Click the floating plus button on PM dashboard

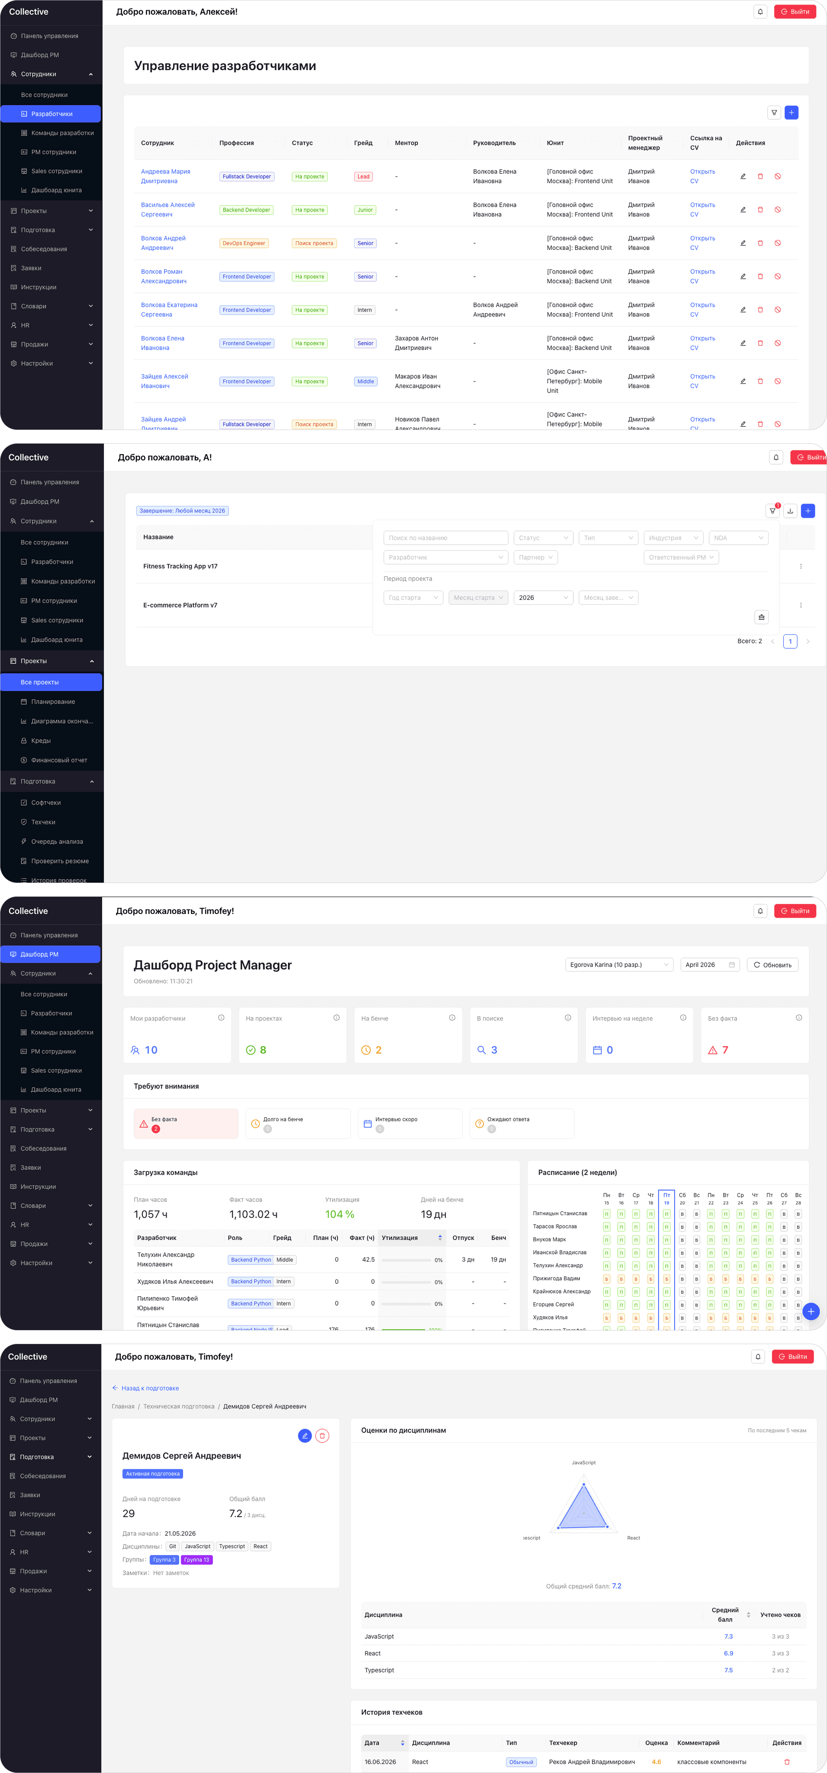coord(811,1311)
